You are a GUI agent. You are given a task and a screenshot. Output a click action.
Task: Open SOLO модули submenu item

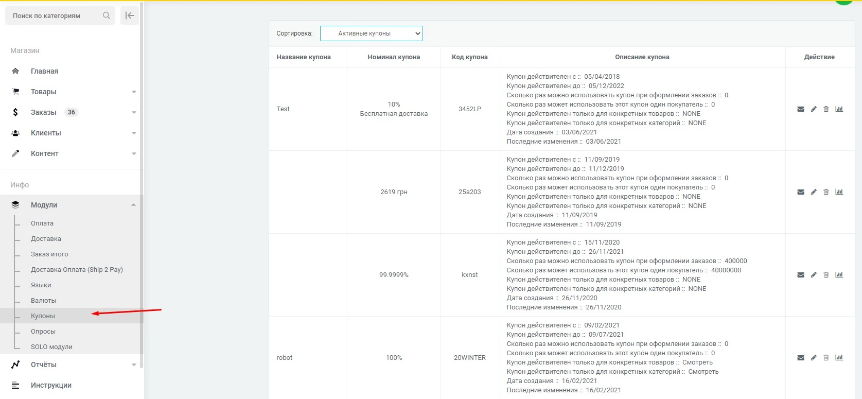(51, 347)
